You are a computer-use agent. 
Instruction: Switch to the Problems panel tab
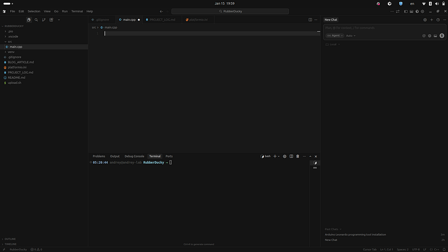[x=99, y=156]
